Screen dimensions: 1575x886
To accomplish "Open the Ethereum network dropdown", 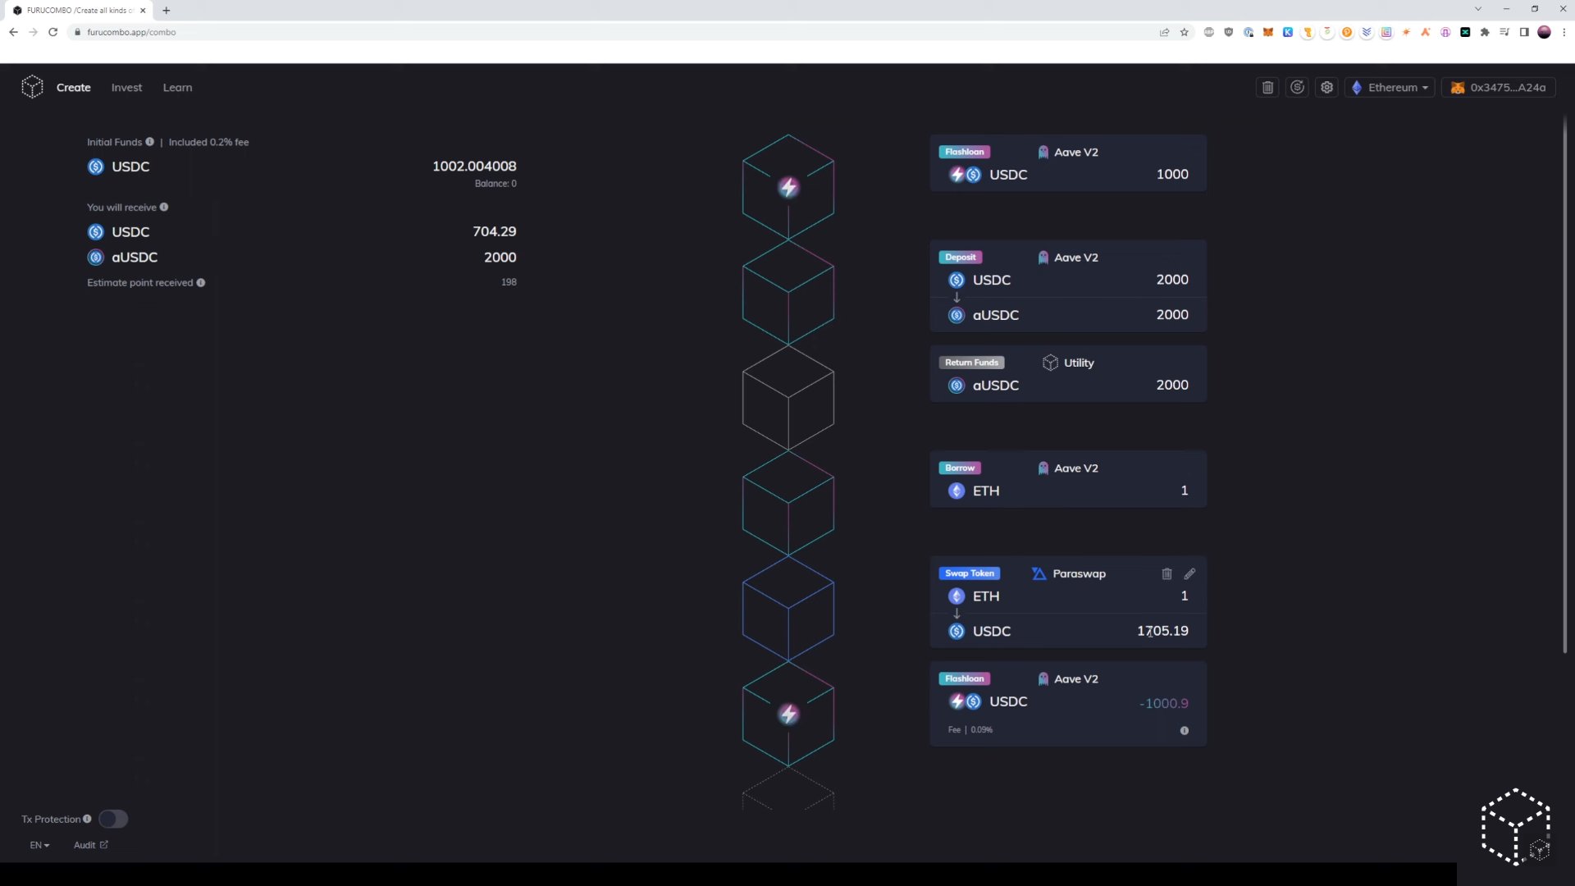I will pyautogui.click(x=1390, y=88).
